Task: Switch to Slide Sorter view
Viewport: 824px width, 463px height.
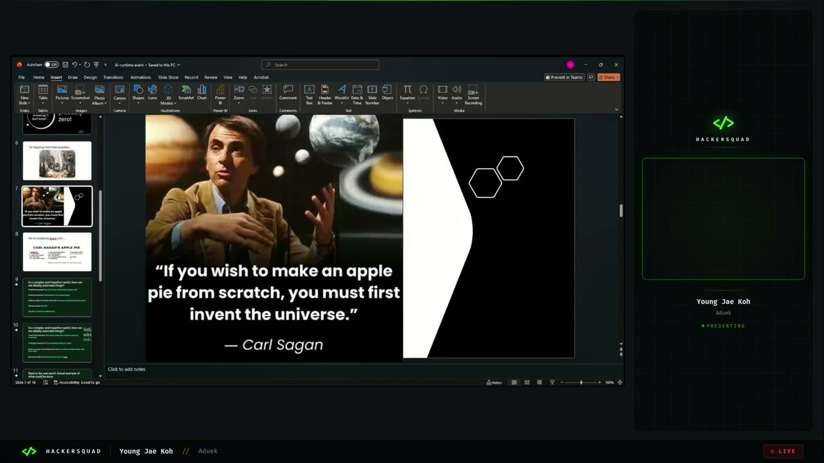Action: [527, 383]
